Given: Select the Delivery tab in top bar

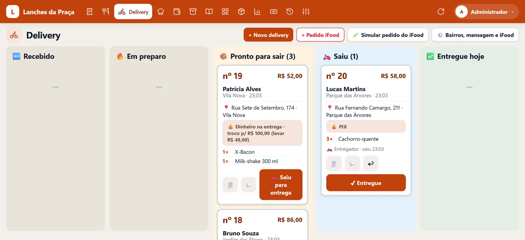Looking at the screenshot, I should click(x=133, y=12).
